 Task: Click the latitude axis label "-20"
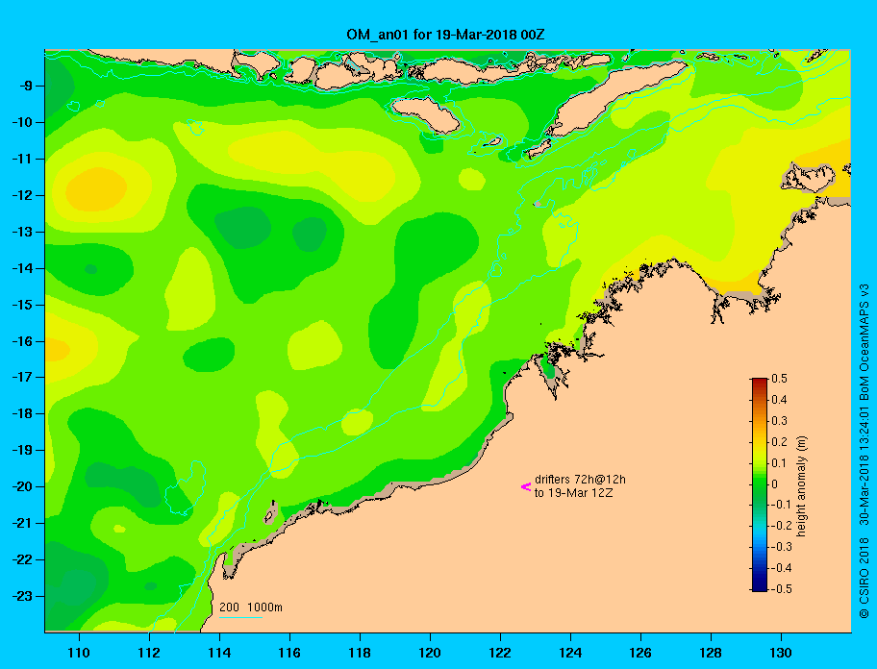tap(22, 486)
